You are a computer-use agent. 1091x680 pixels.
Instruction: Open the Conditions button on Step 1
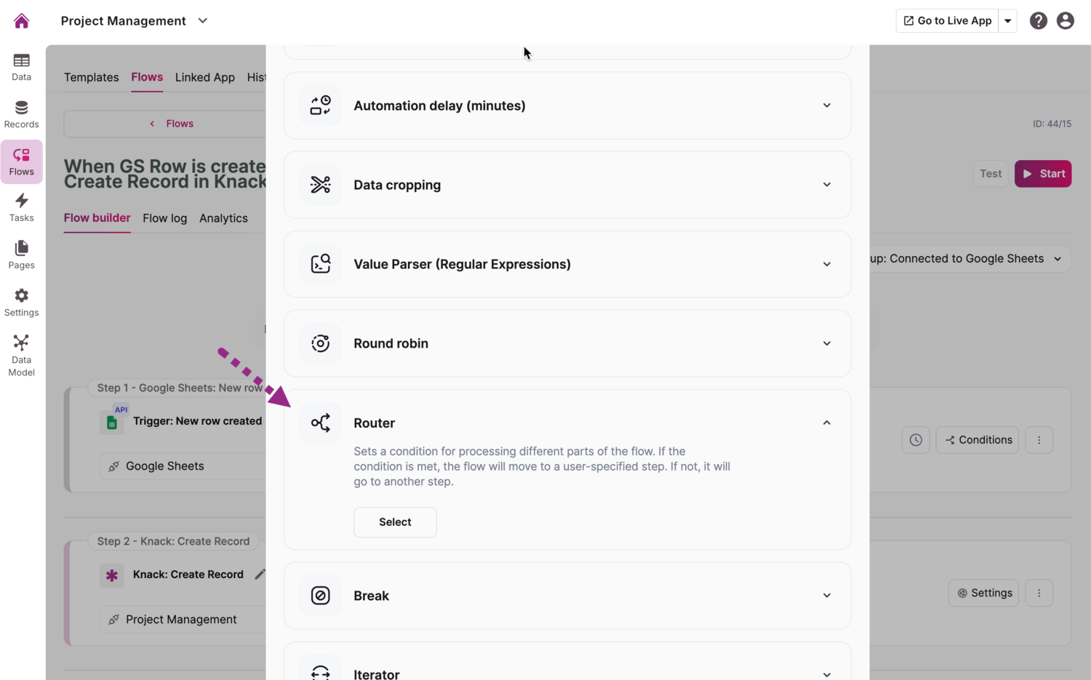pos(978,440)
